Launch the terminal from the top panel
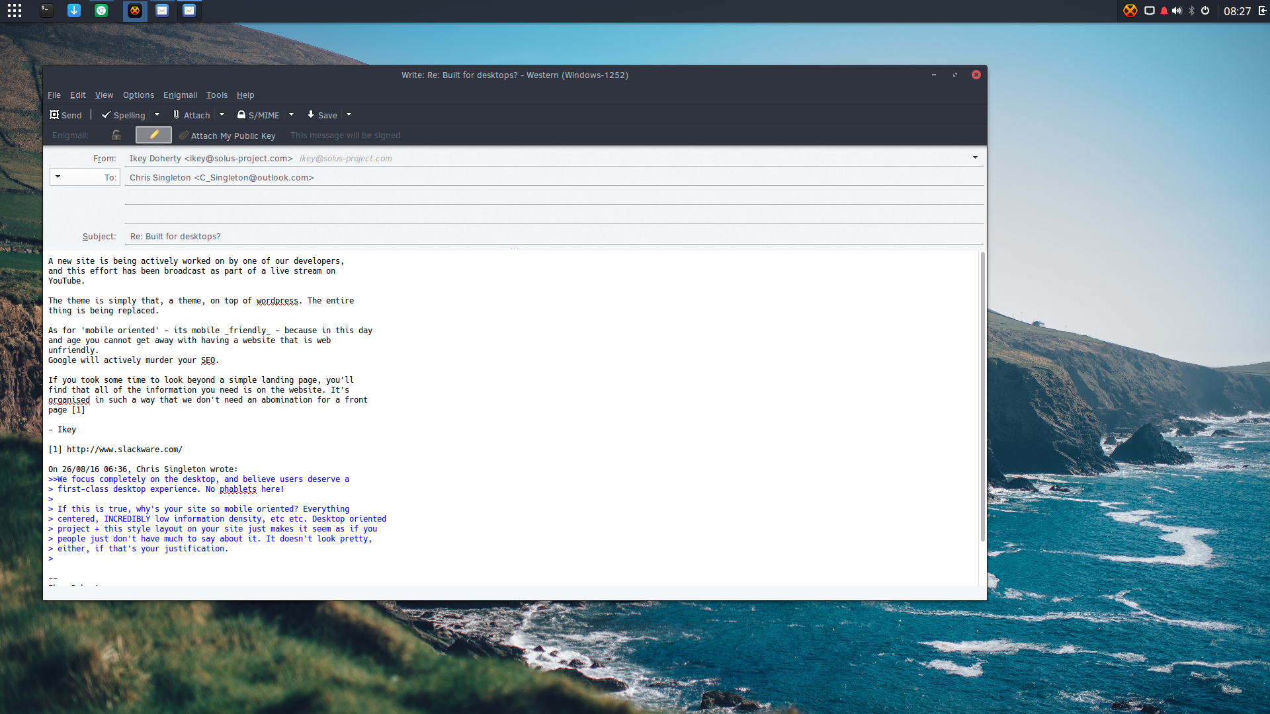1270x714 pixels. point(46,11)
